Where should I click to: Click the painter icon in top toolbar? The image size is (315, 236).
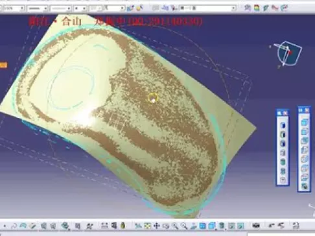[x=140, y=8]
